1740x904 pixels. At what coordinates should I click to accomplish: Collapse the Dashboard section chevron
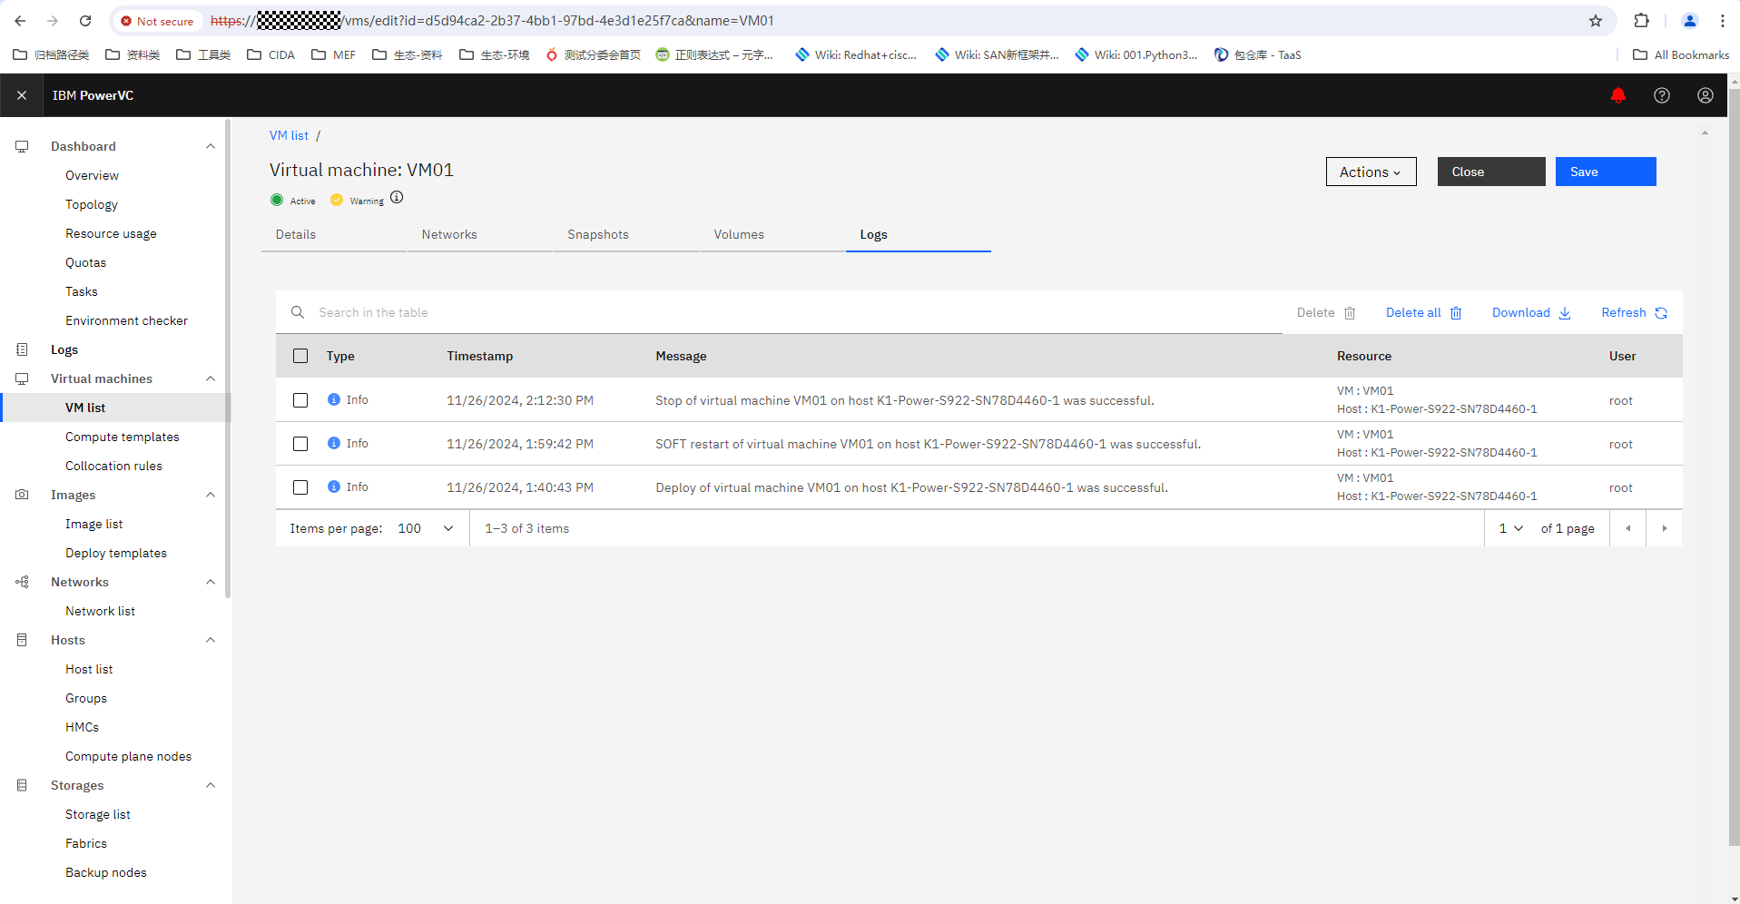click(211, 146)
